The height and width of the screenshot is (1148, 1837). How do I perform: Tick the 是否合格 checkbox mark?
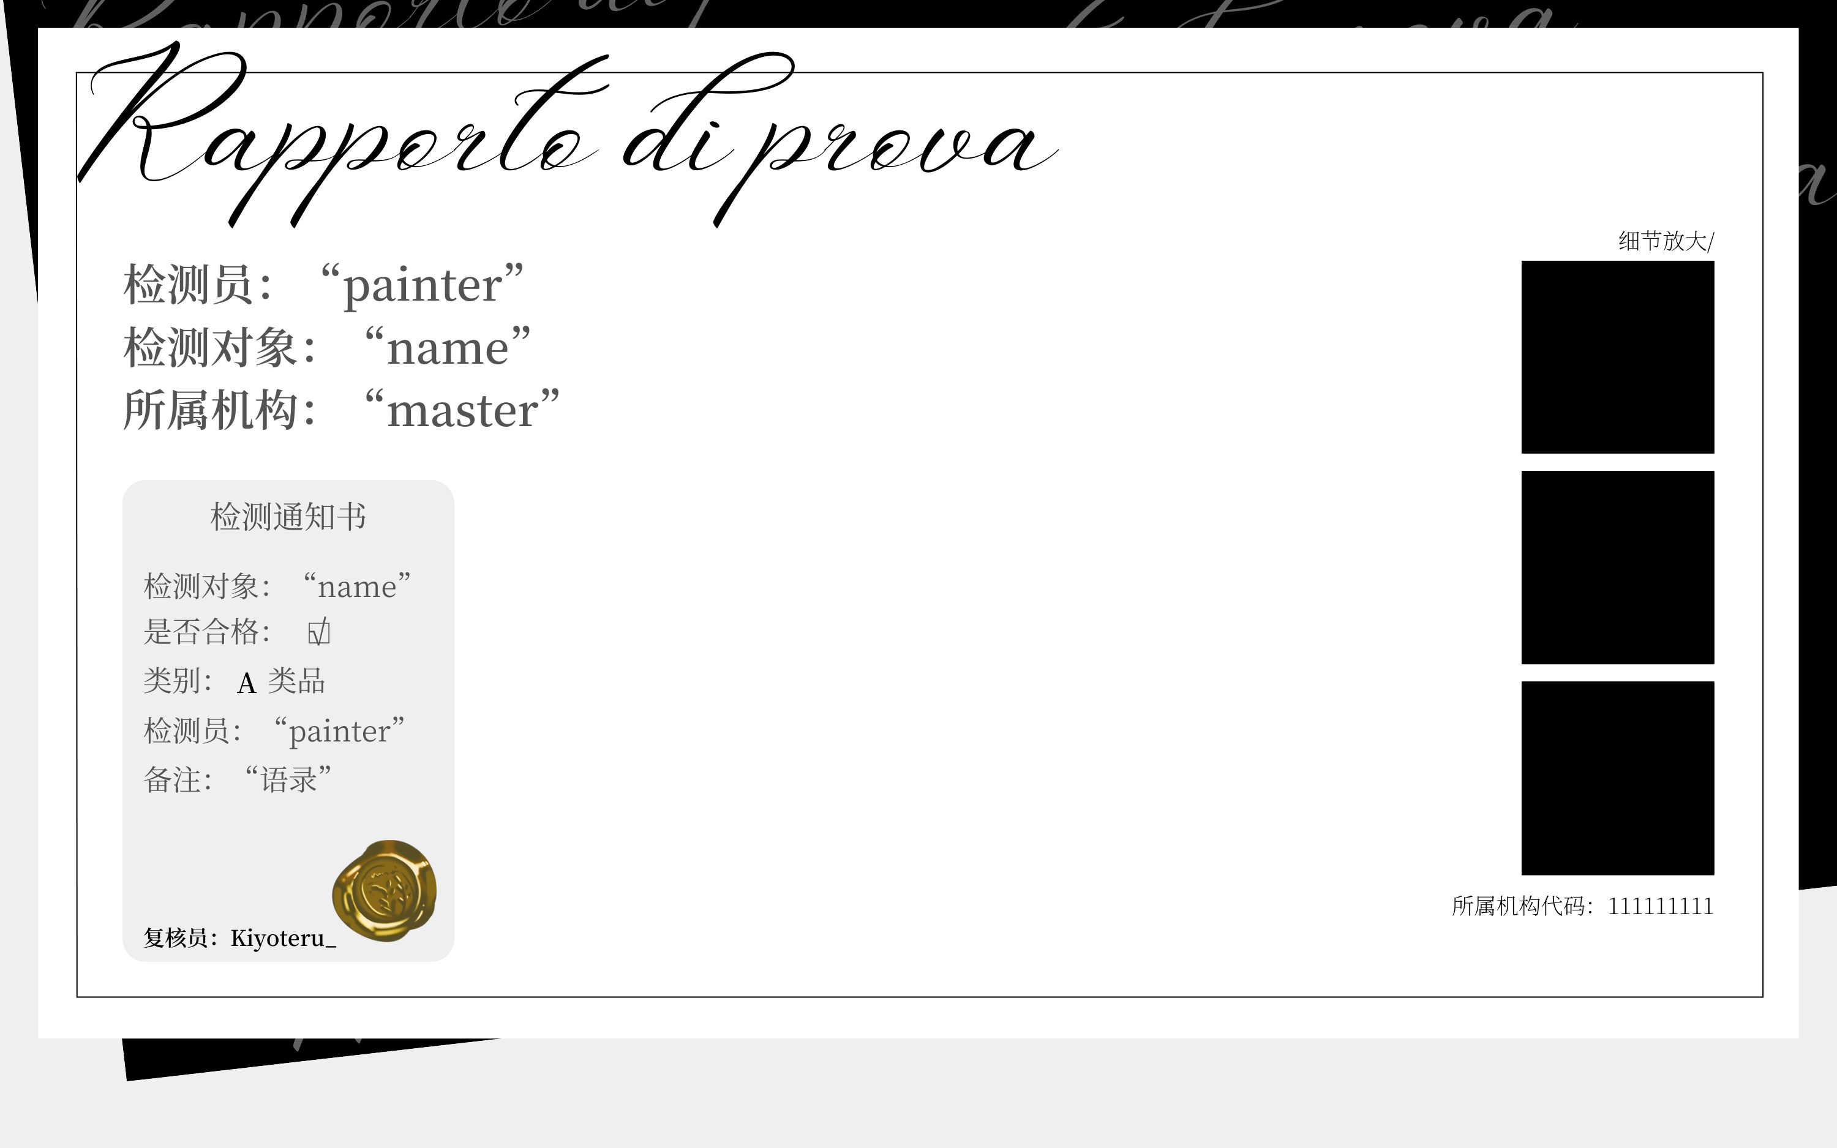[319, 631]
